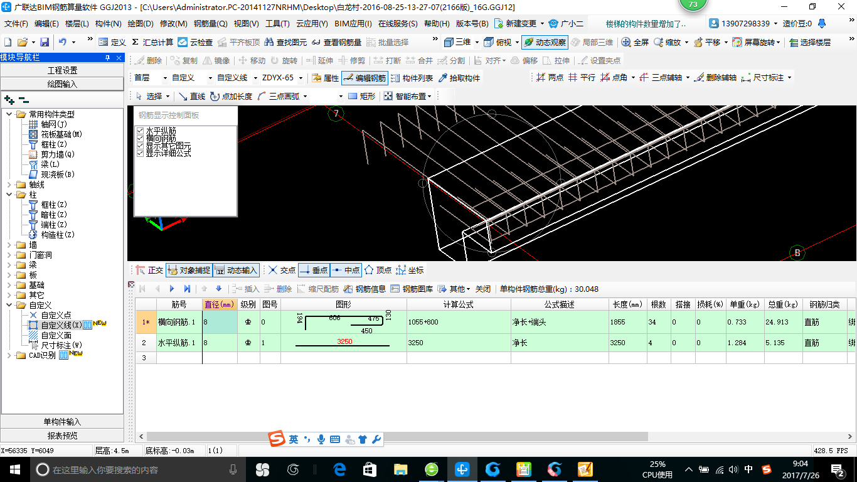Click 点加长度 point plus length tool

click(x=231, y=96)
